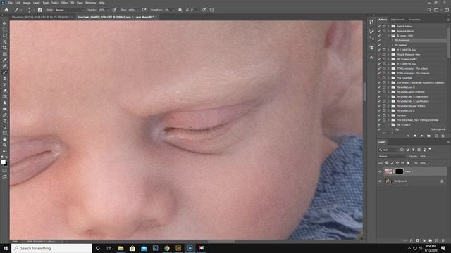Viewport: 451px width, 253px height.
Task: Open the layer Fill dropdown arrow
Action: coord(429,163)
